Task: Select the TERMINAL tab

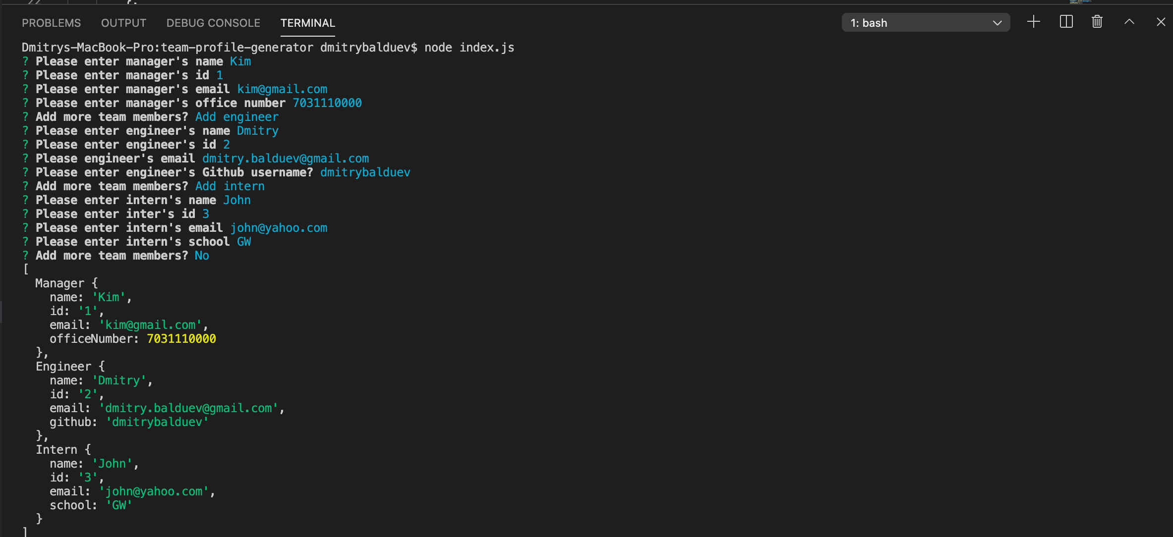Action: click(x=307, y=23)
